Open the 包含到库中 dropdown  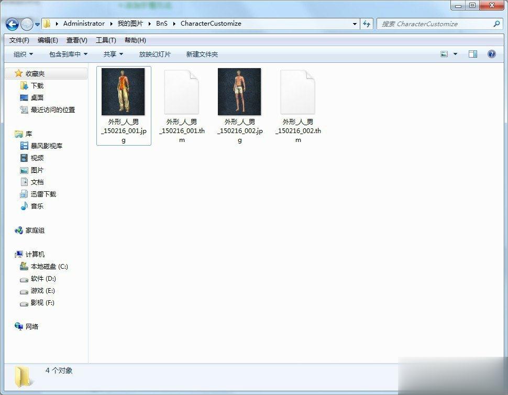[x=68, y=54]
